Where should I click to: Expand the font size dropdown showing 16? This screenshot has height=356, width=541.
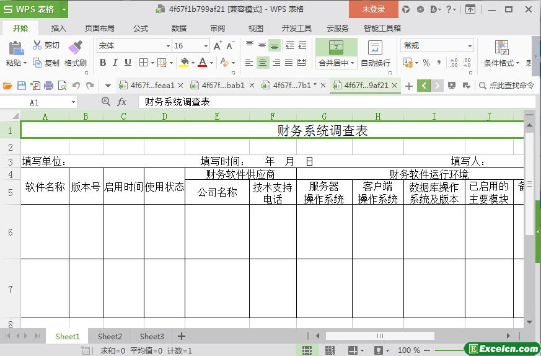(x=206, y=46)
